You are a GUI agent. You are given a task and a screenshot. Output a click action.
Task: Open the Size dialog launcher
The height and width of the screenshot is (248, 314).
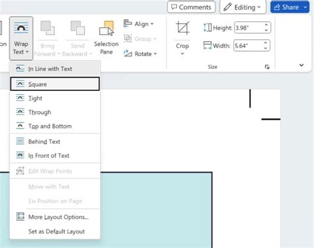coord(267,67)
